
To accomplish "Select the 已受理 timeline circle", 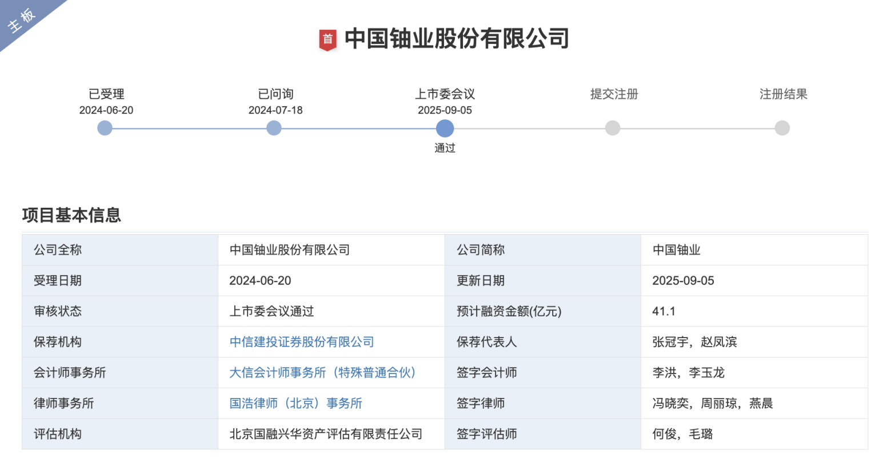I will pos(105,128).
